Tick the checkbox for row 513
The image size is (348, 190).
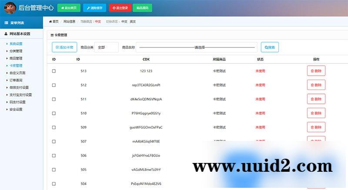click(x=54, y=71)
